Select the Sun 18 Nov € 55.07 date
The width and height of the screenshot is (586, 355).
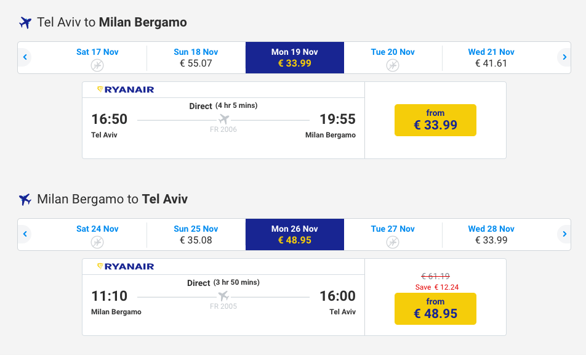pyautogui.click(x=196, y=57)
